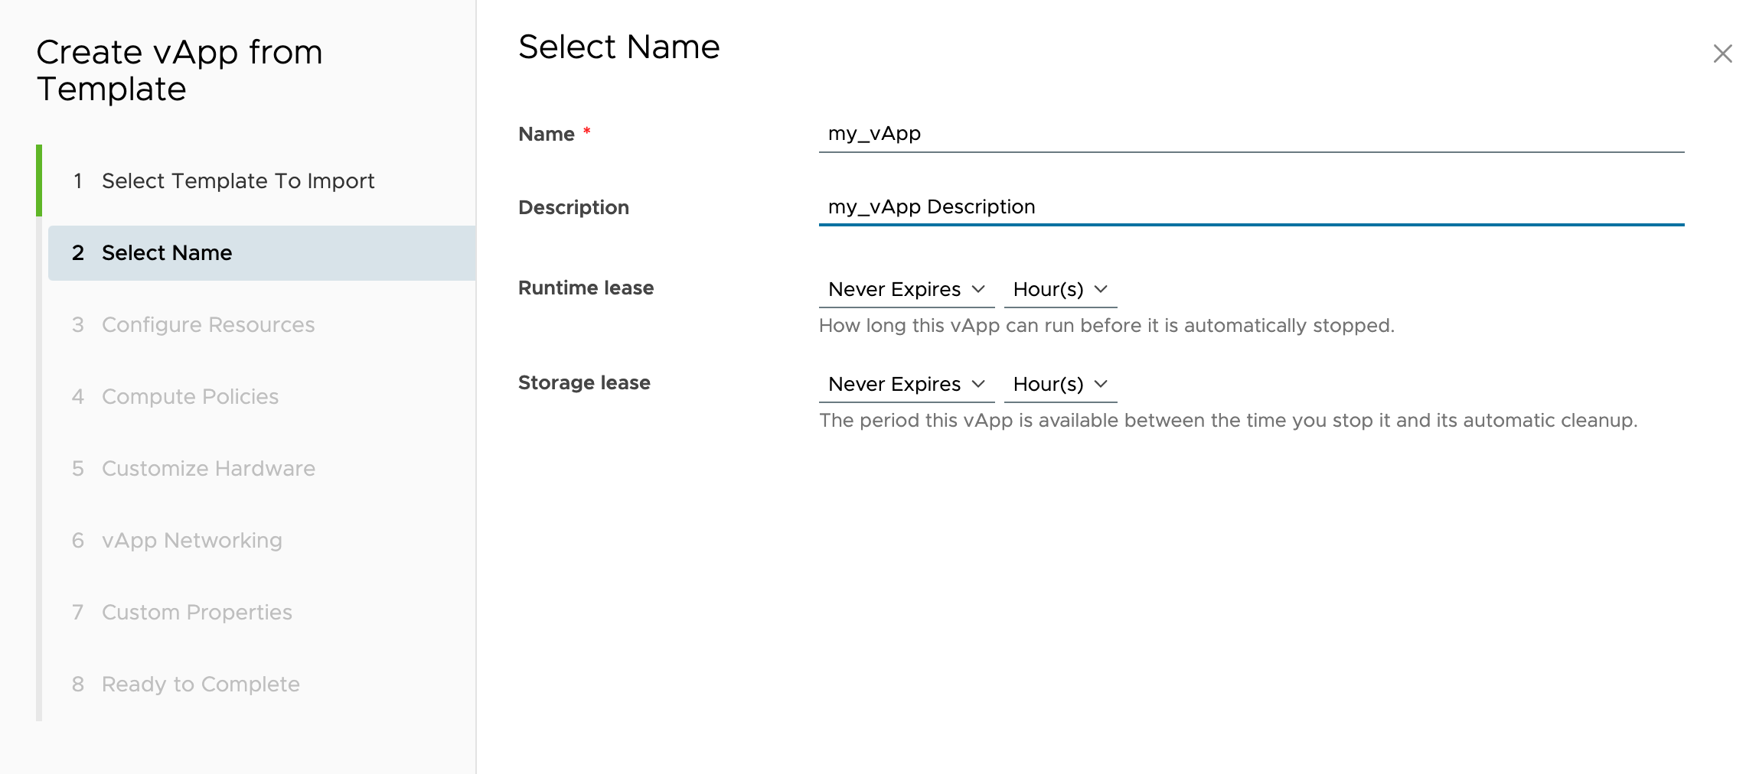Screen dimensions: 1759x774
Task: Click the Runtime lease help text
Action: coord(1107,326)
